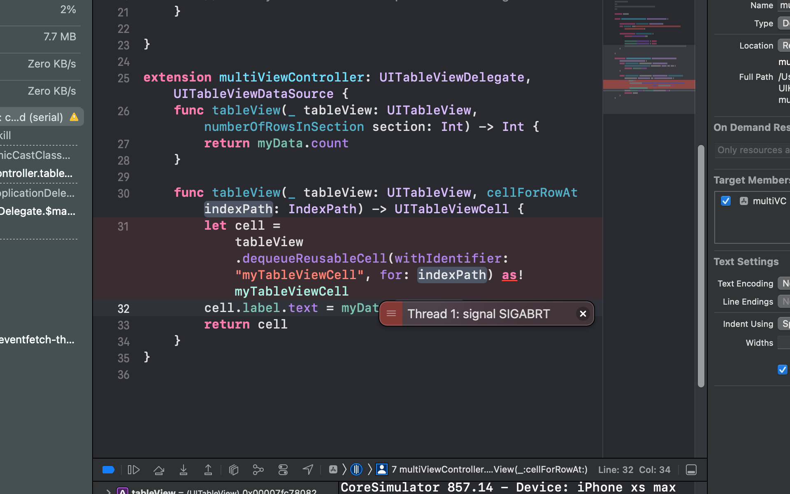
Task: Open the Text Encoding dropdown
Action: coord(783,283)
